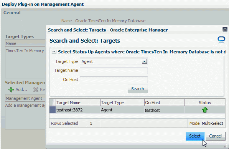This screenshot has height=149, width=229.
Task: Click the select-all header cell in table
Action: click(x=53, y=103)
